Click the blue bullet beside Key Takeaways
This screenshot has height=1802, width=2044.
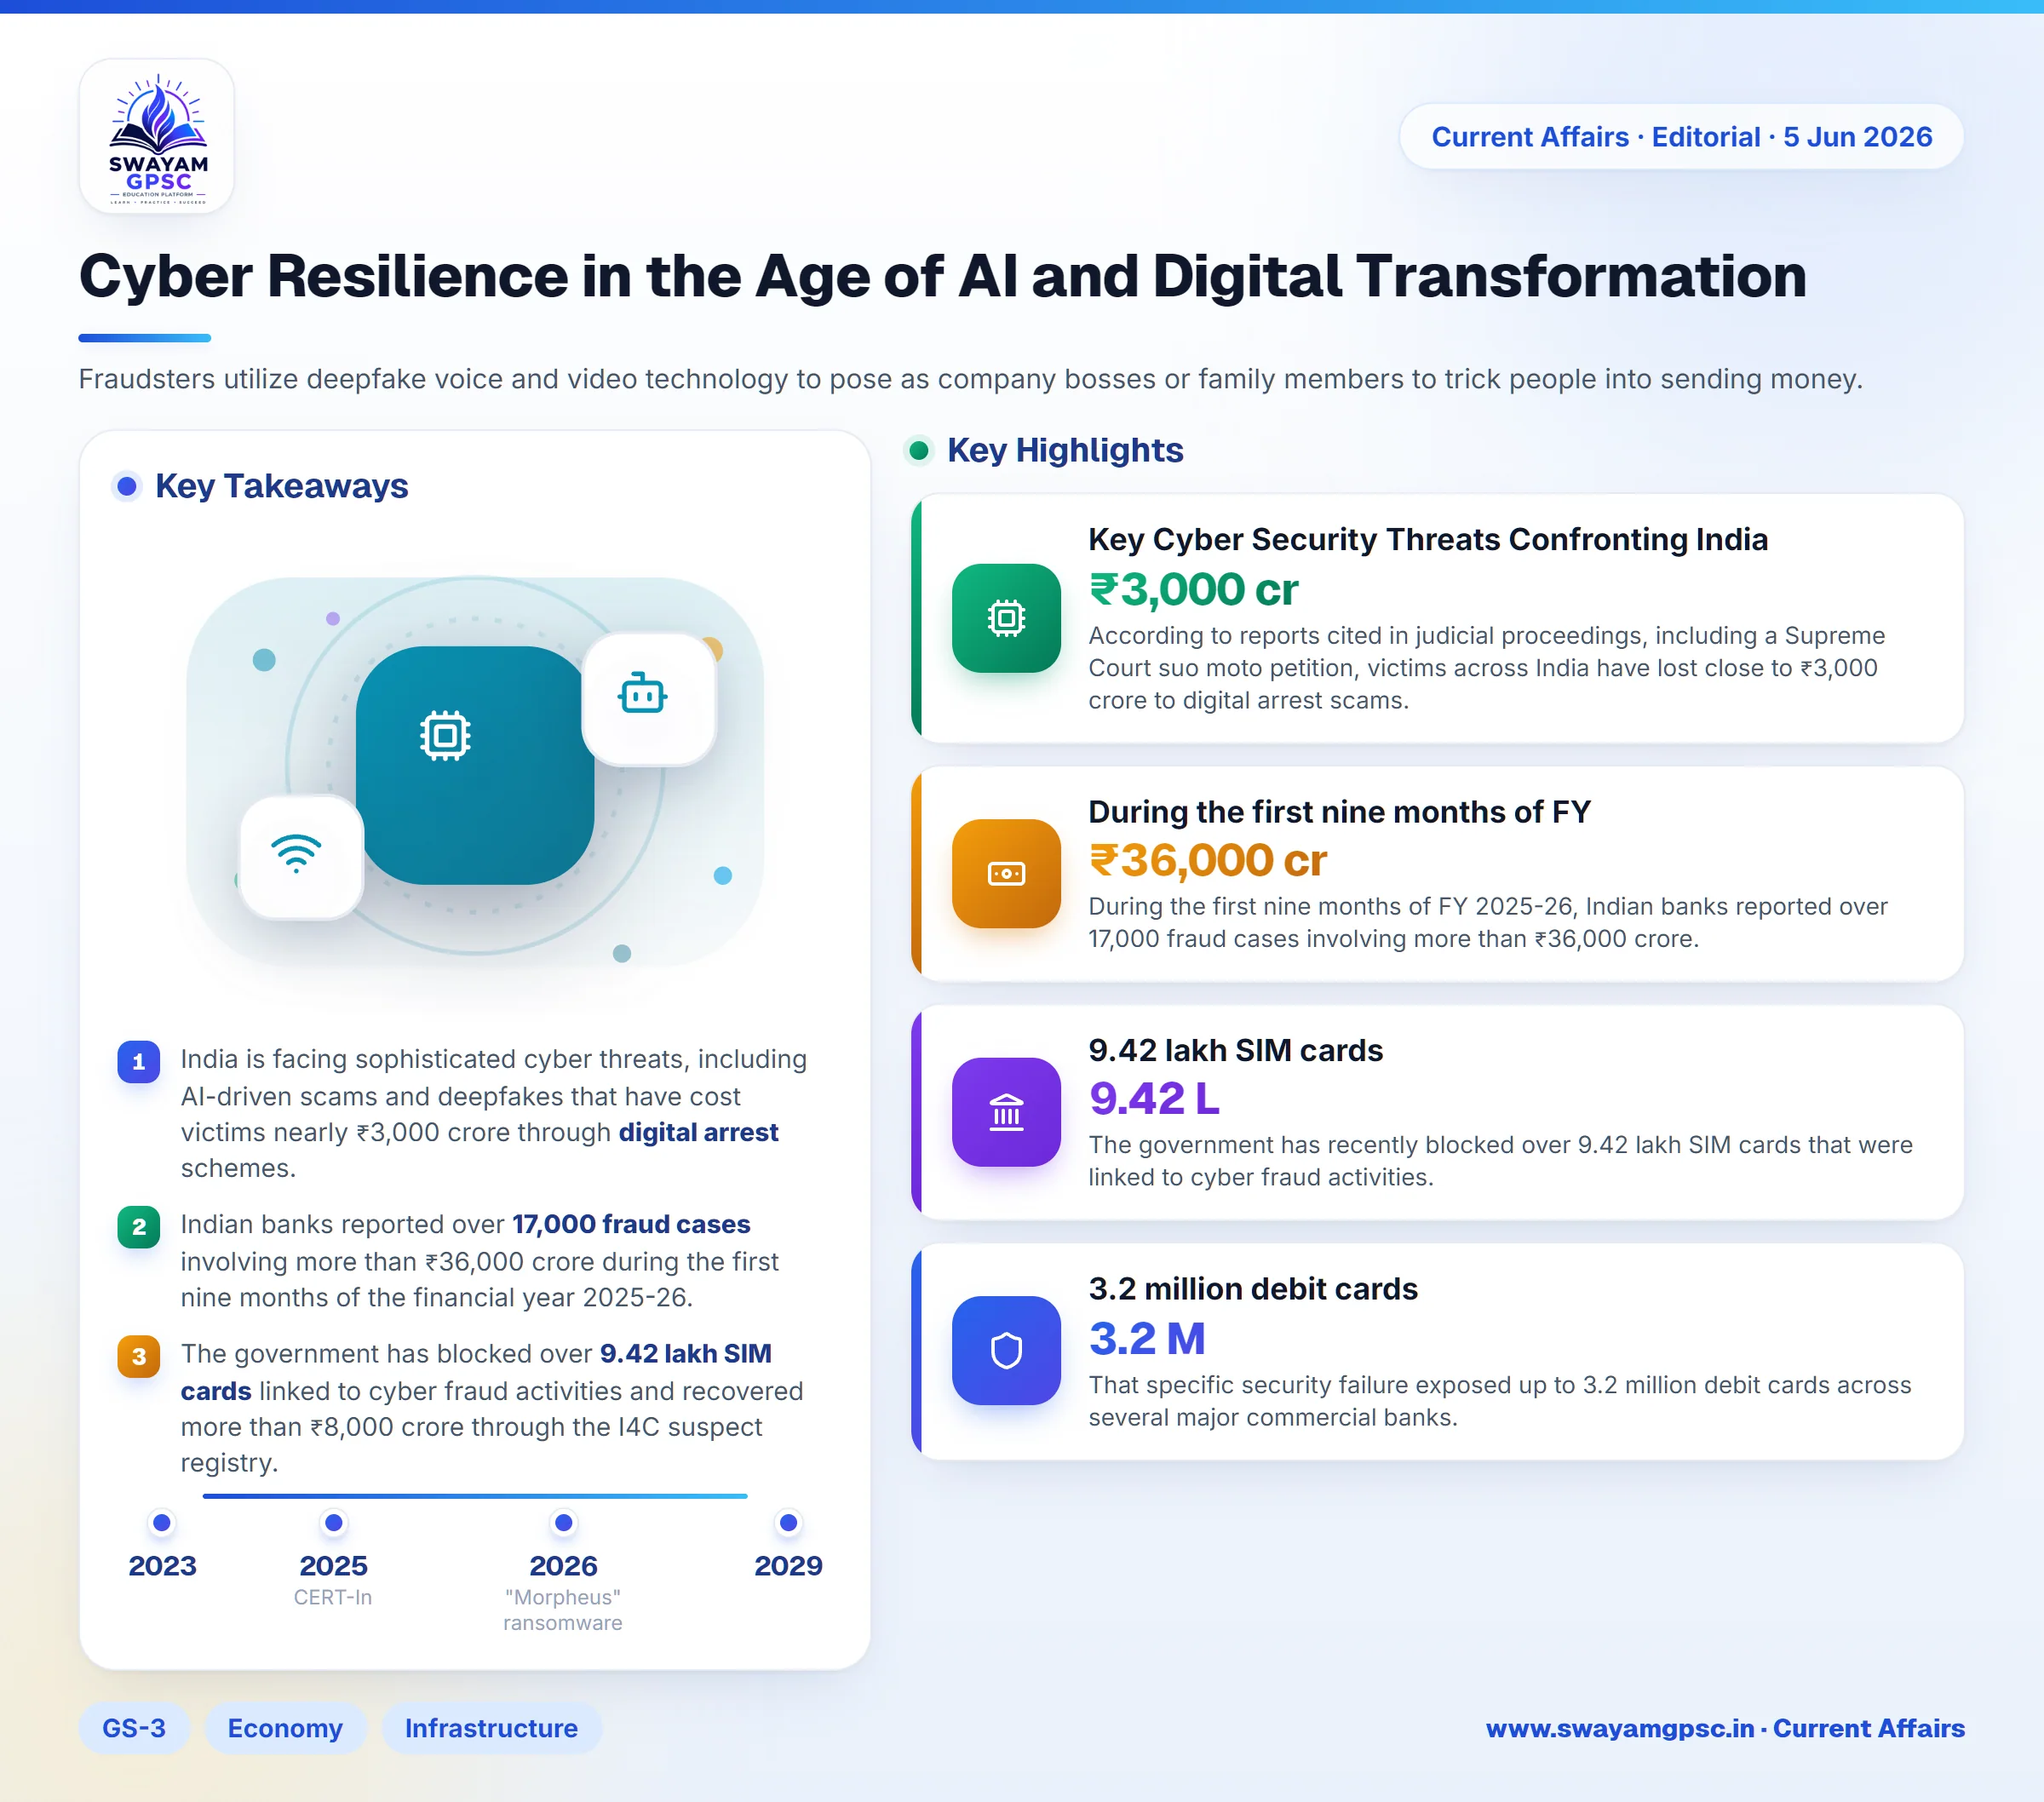[127, 486]
